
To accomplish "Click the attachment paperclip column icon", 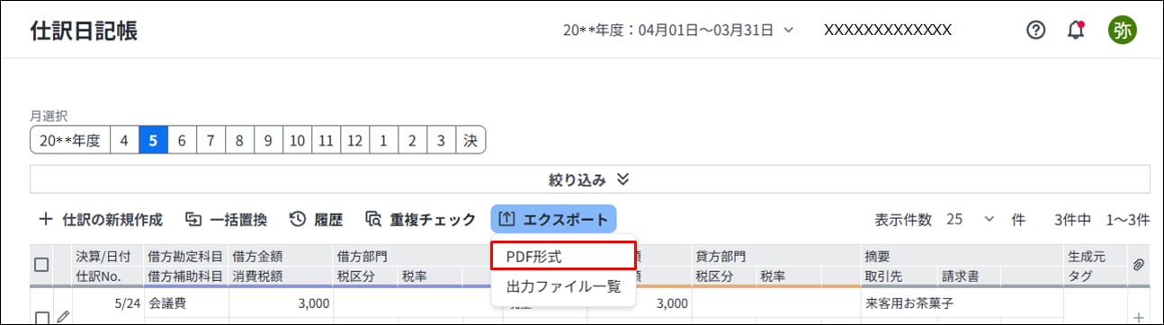I will click(x=1138, y=265).
